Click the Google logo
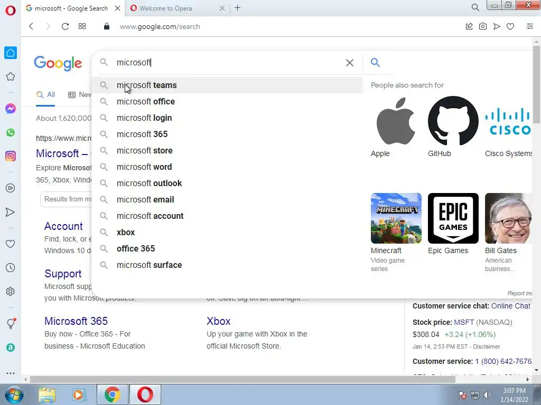Screen dimensions: 541x405 tap(58, 63)
